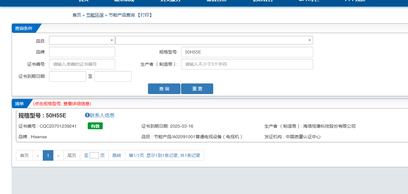Screen dimensions: 408x194
Task: Expand the second wide 品目 dropdown
Action: (x=214, y=40)
